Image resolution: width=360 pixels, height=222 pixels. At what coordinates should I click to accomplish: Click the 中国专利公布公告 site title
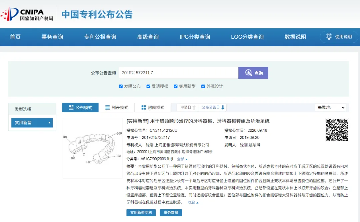97,14
